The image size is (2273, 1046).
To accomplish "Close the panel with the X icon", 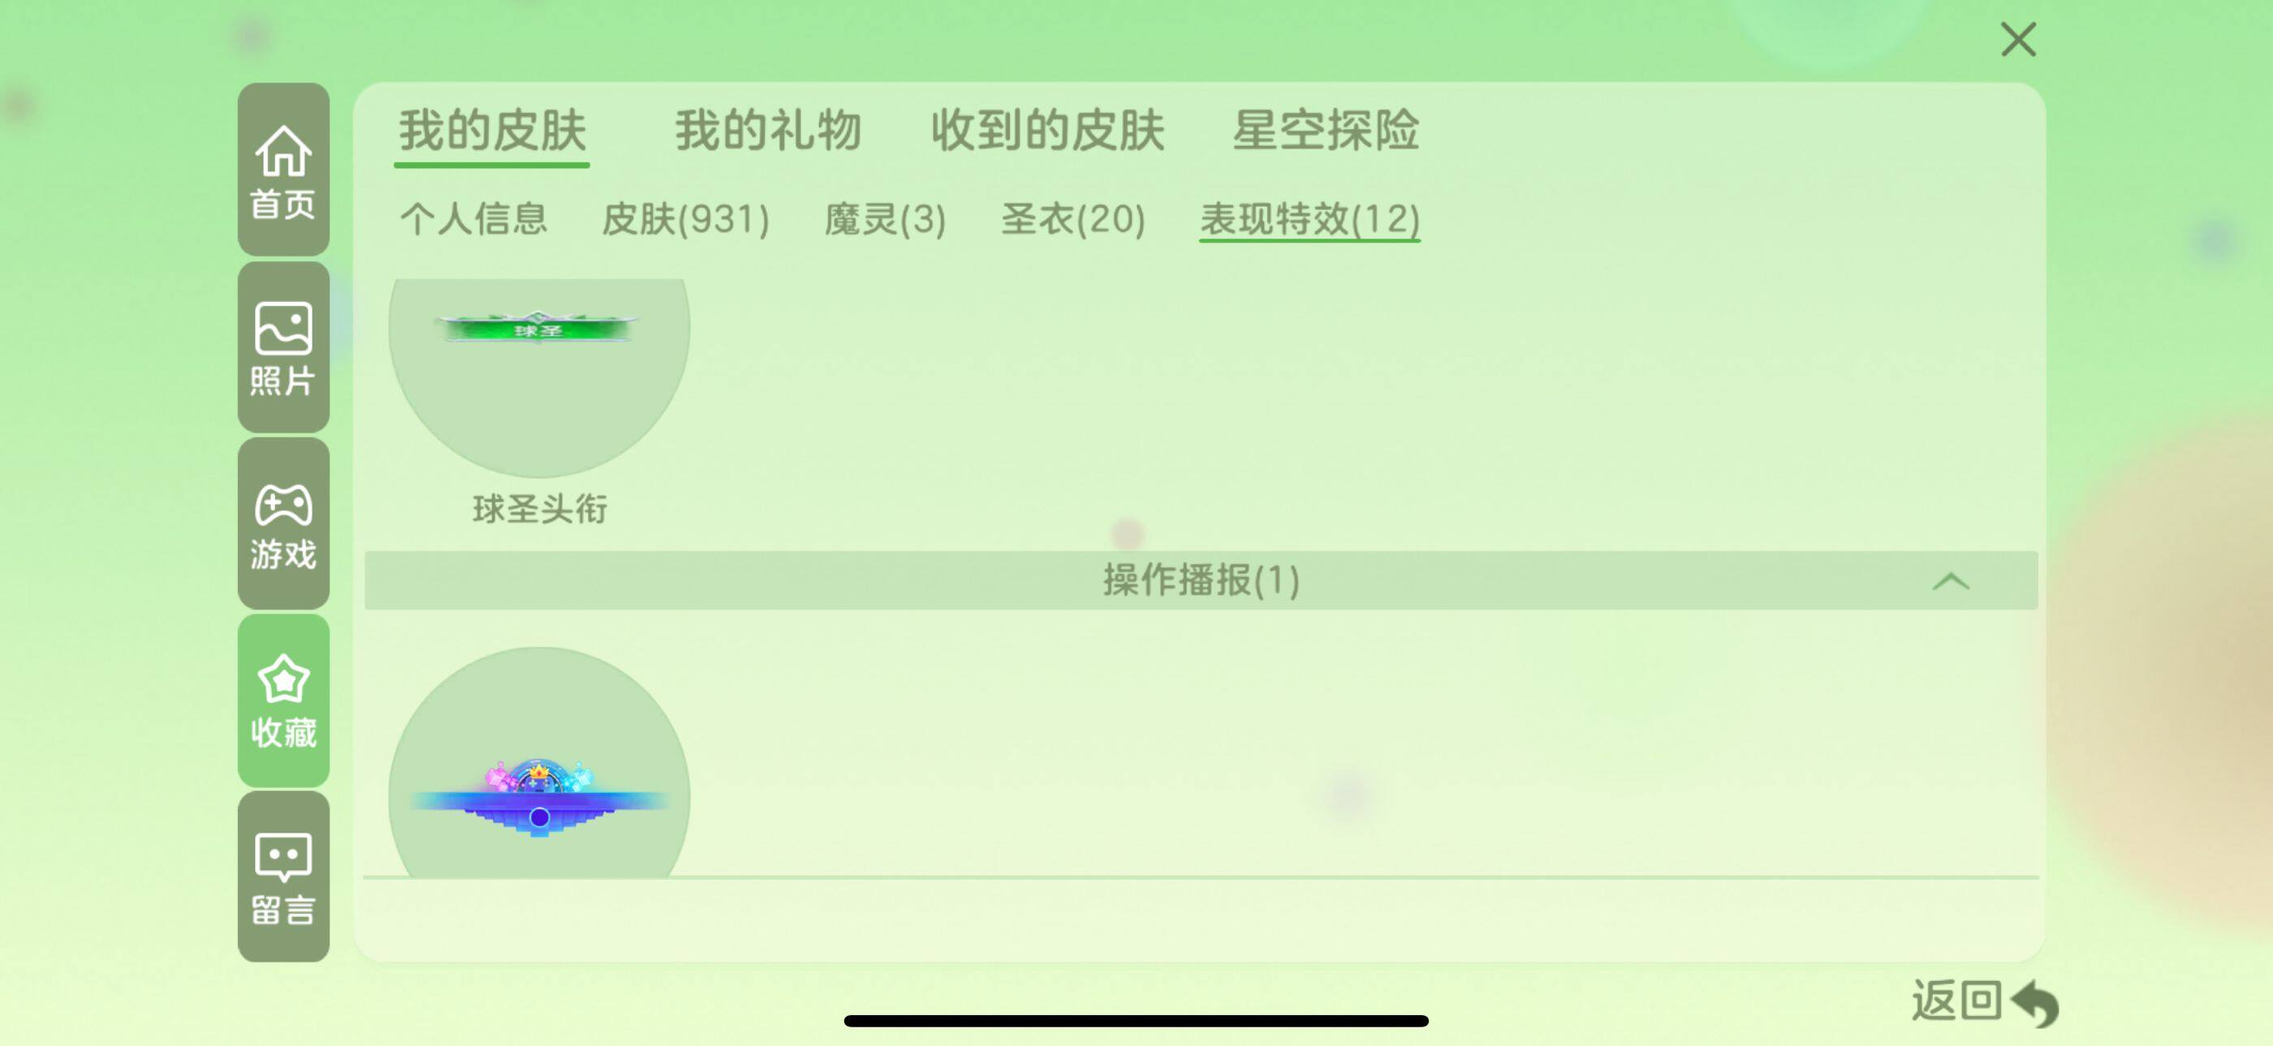I will coord(2018,40).
